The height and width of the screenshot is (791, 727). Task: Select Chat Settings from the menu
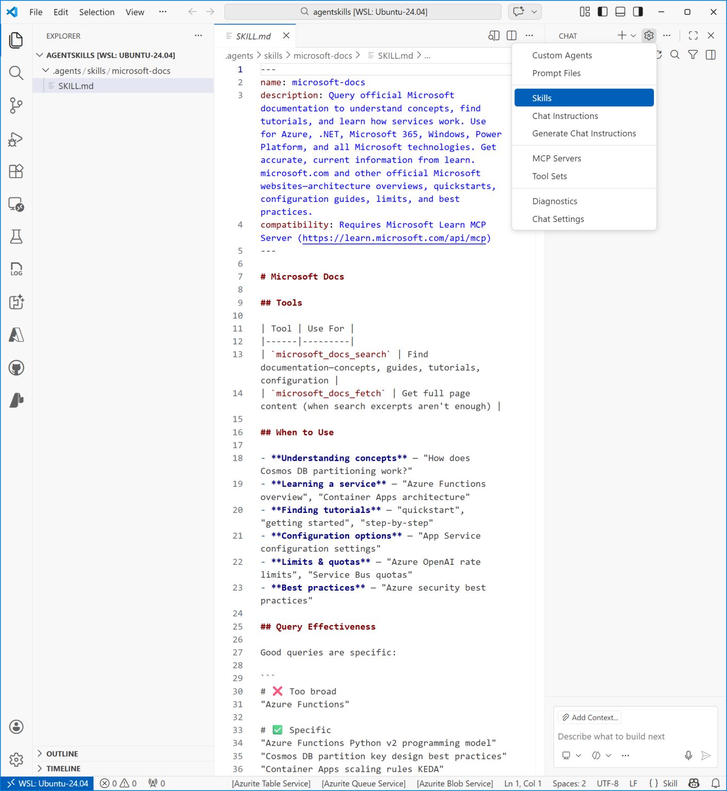pyautogui.click(x=558, y=219)
